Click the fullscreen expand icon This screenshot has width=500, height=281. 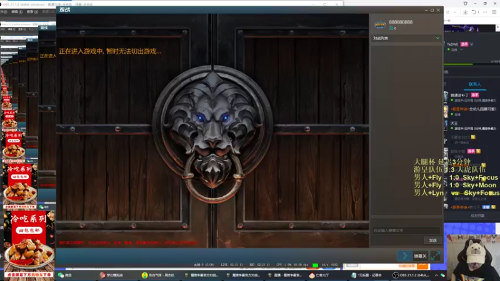(435, 256)
